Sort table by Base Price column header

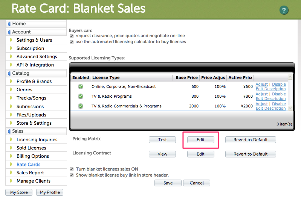(186, 77)
